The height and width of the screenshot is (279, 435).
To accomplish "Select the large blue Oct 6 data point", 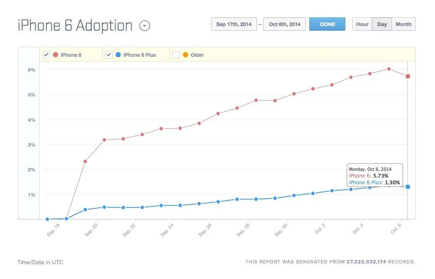I will point(408,187).
